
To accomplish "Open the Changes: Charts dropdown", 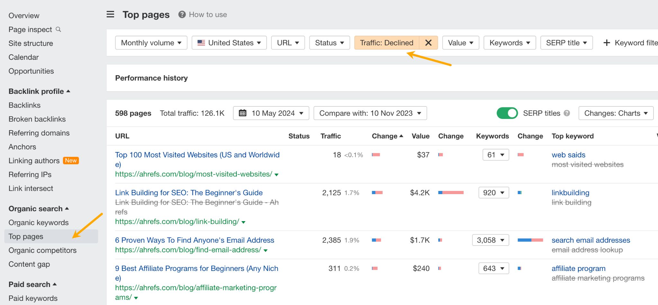I will point(615,113).
